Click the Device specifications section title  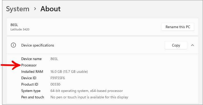(x=37, y=45)
